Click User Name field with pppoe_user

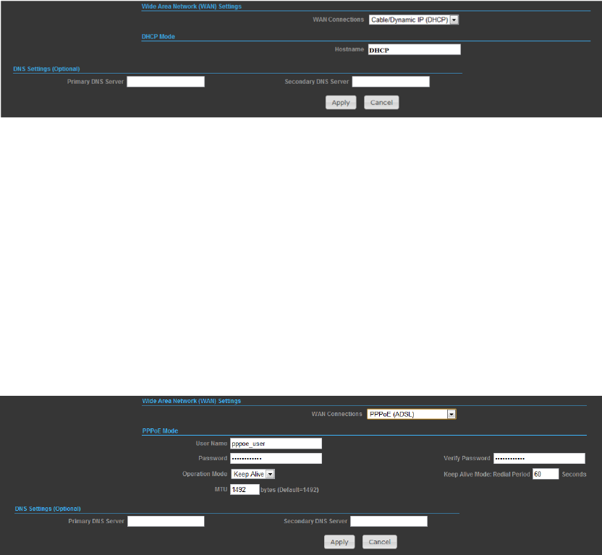point(276,444)
